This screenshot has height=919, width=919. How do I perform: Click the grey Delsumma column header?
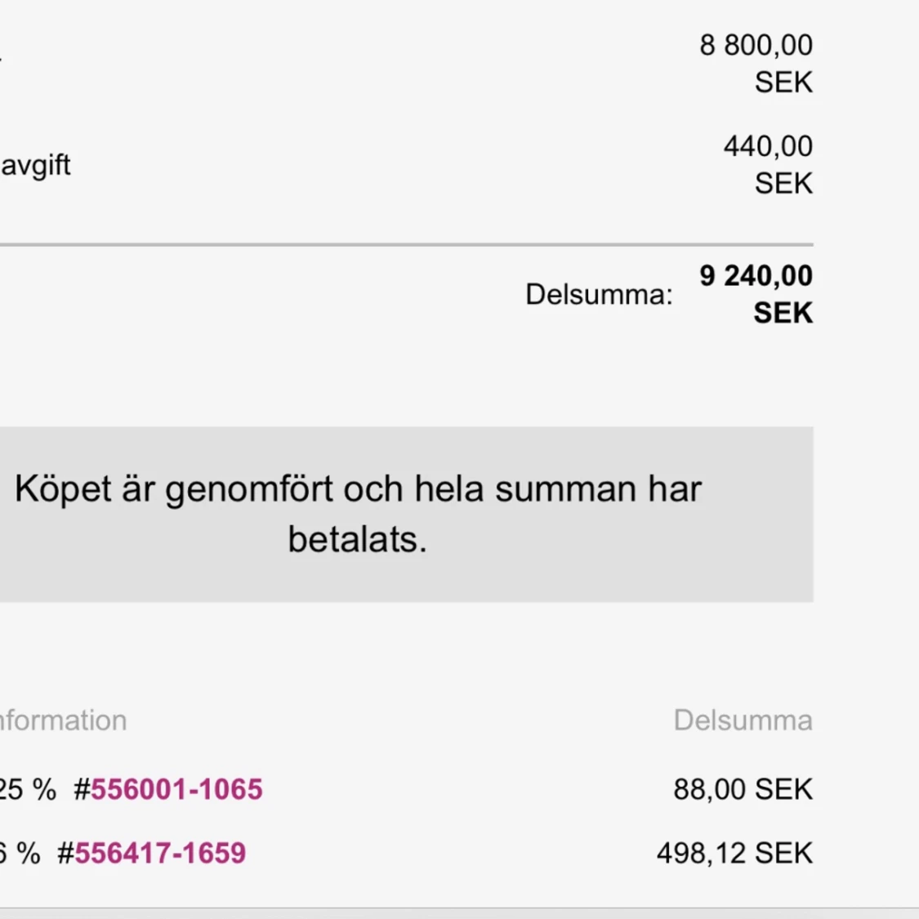[x=743, y=720]
